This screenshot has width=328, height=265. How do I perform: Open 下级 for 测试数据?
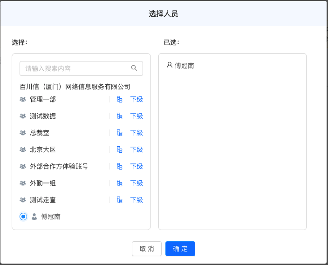coord(137,116)
